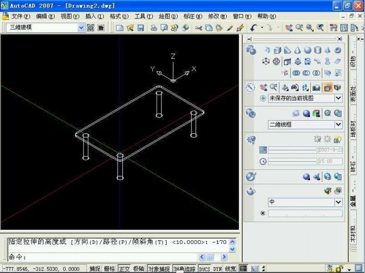The width and height of the screenshot is (365, 273).
Task: Click in the 命令 command line input
Action: pos(109,257)
